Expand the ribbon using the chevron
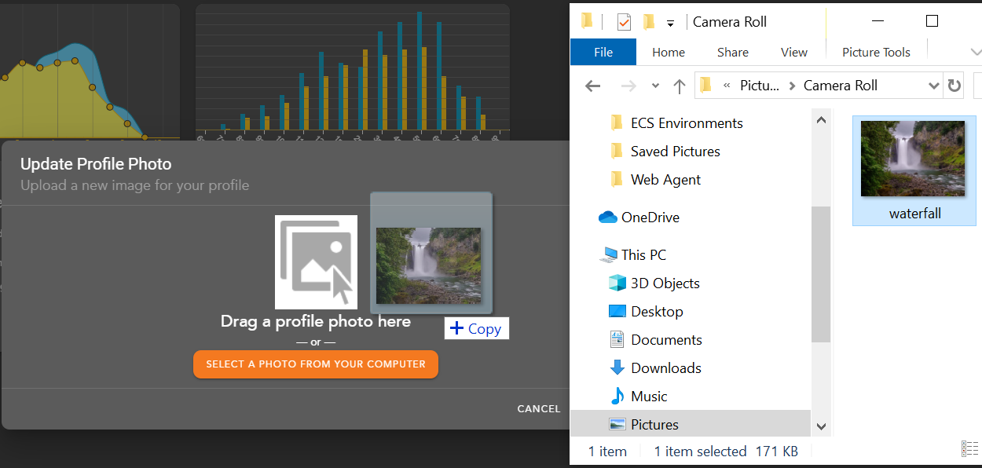Image resolution: width=982 pixels, height=468 pixels. [x=975, y=53]
